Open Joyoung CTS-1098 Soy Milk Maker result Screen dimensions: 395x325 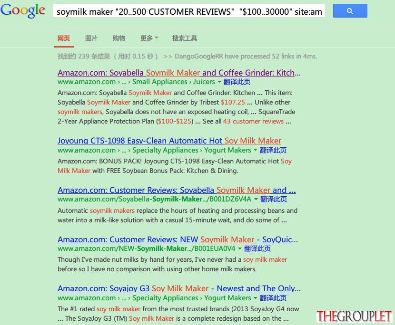(169, 141)
